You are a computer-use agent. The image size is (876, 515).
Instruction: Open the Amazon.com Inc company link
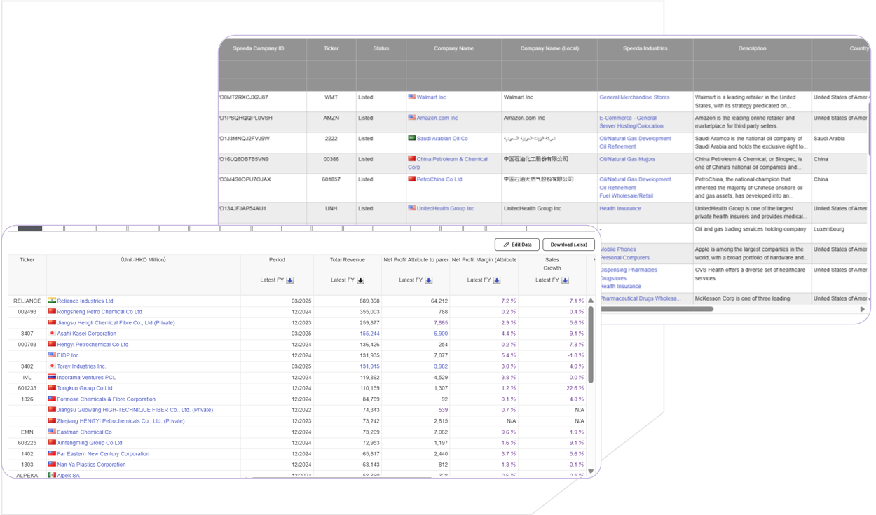[x=437, y=118]
